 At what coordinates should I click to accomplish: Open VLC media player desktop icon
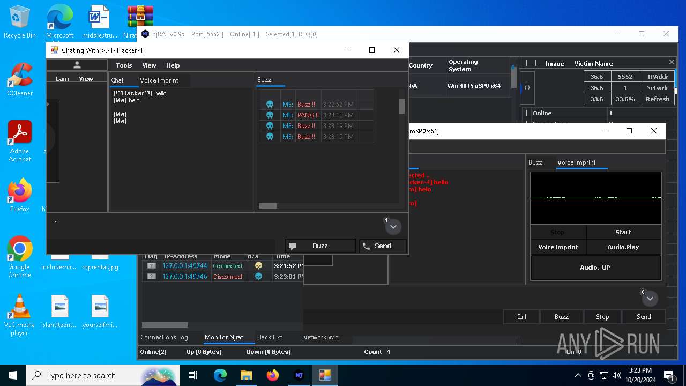click(x=20, y=315)
